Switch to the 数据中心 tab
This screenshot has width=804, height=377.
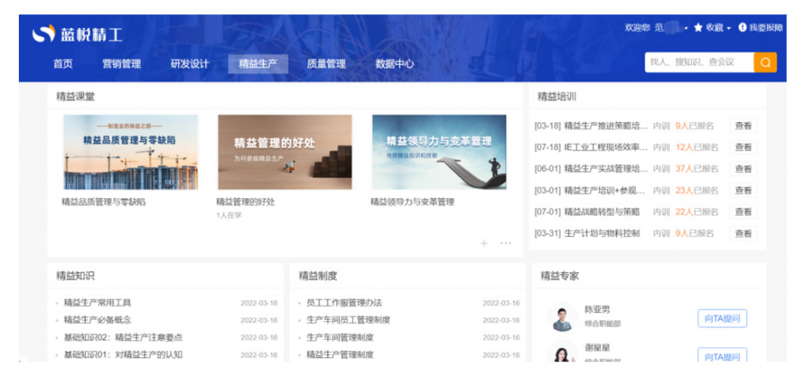pyautogui.click(x=394, y=63)
